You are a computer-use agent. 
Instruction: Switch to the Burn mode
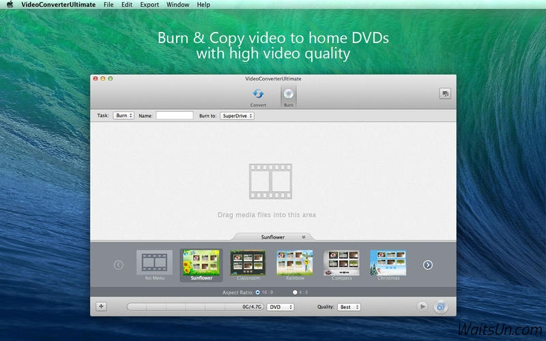288,97
